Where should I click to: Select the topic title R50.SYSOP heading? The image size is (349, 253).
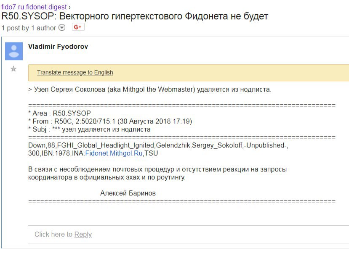pyautogui.click(x=135, y=16)
